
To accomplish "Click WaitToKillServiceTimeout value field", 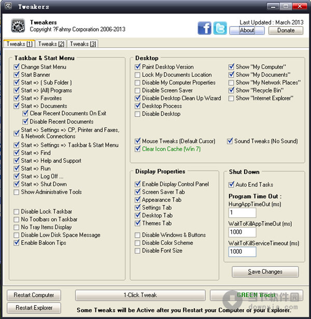I will [242, 252].
